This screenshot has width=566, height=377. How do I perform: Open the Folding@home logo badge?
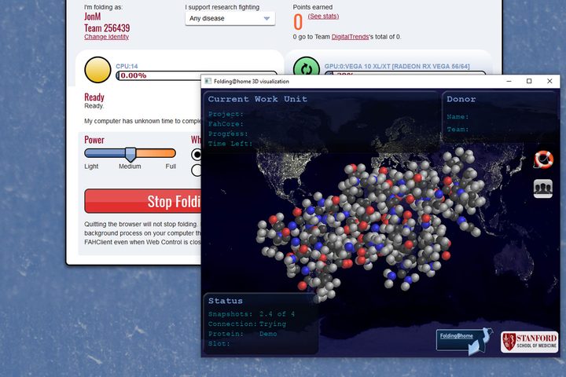click(x=465, y=340)
